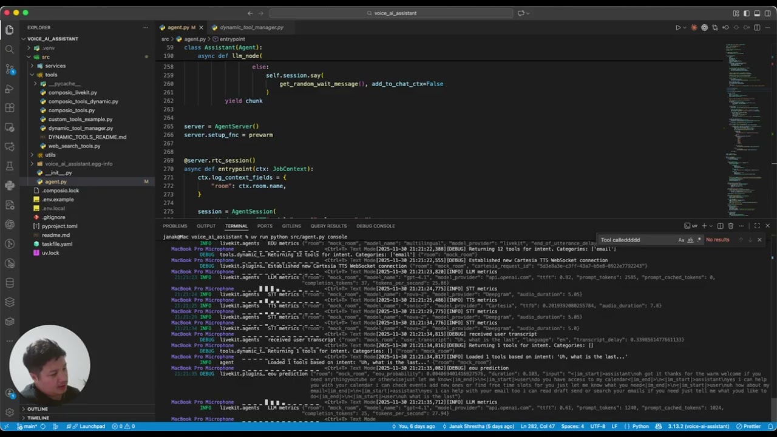Click the Prettier status bar item

pos(749,426)
